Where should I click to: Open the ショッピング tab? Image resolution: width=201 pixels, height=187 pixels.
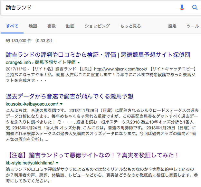tap(97, 26)
